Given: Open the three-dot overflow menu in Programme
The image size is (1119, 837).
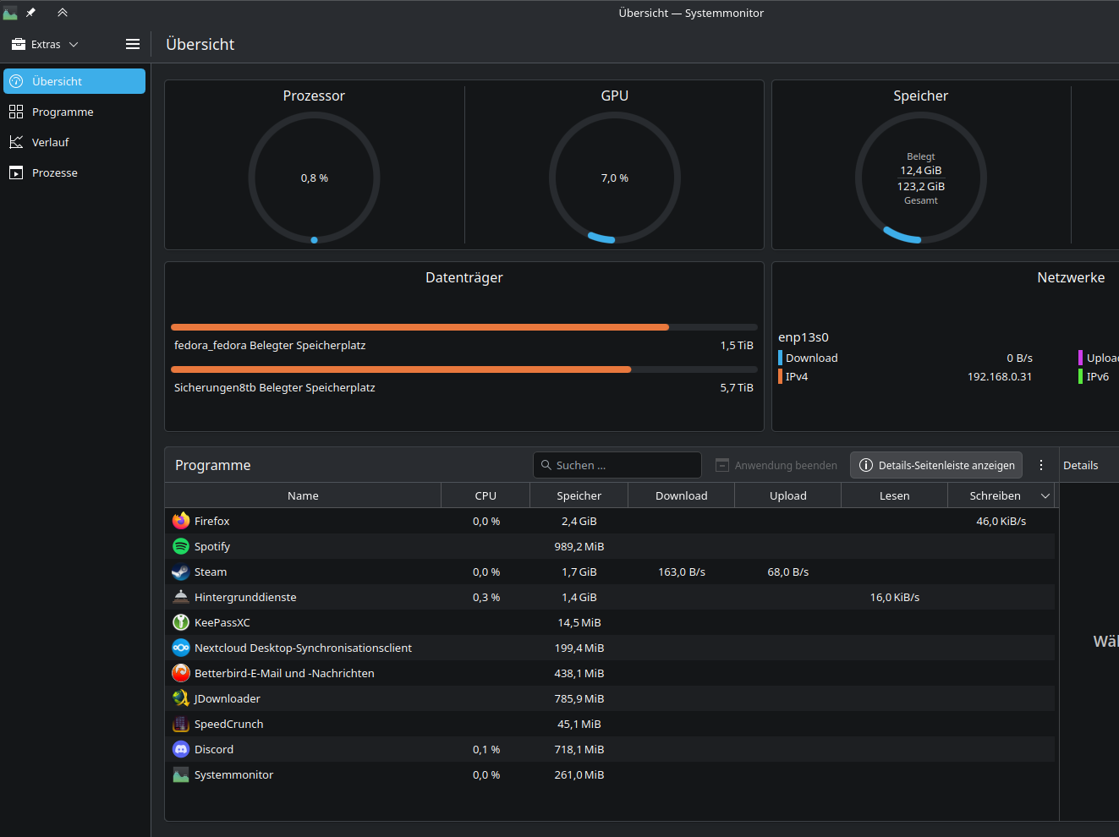Looking at the screenshot, I should [x=1041, y=465].
